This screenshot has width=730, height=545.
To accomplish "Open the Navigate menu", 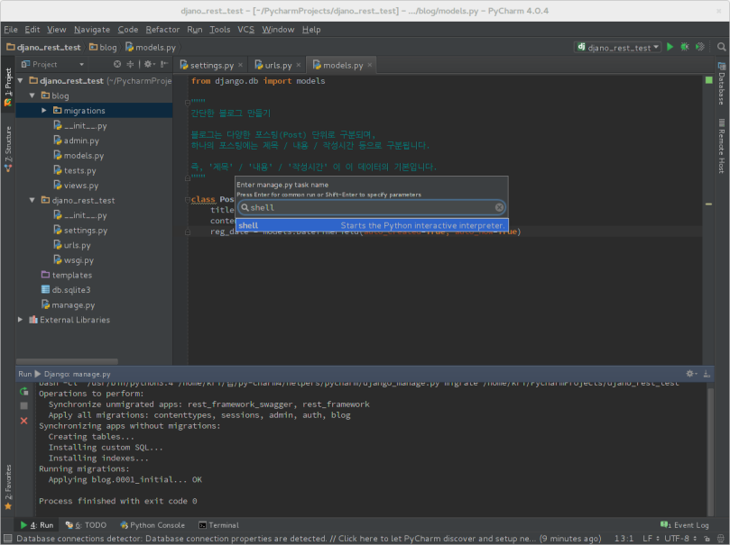I will coord(92,29).
